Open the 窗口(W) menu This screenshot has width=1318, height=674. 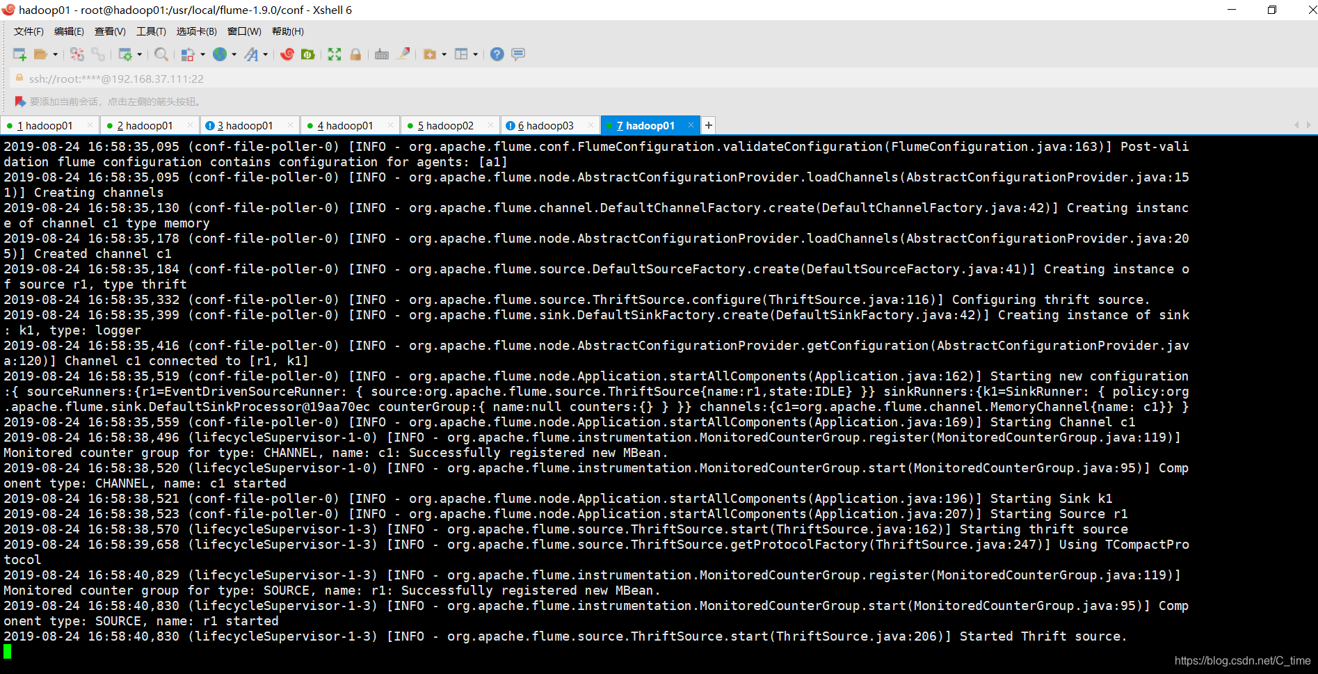click(244, 31)
